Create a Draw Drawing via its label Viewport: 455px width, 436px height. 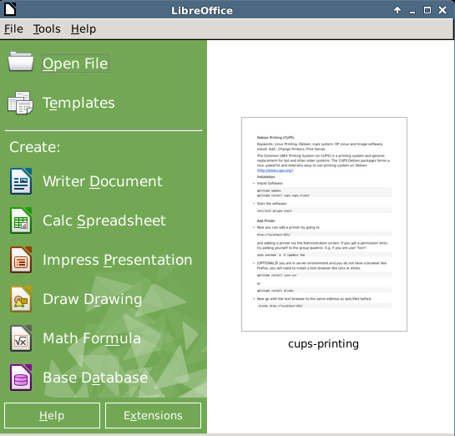click(93, 299)
